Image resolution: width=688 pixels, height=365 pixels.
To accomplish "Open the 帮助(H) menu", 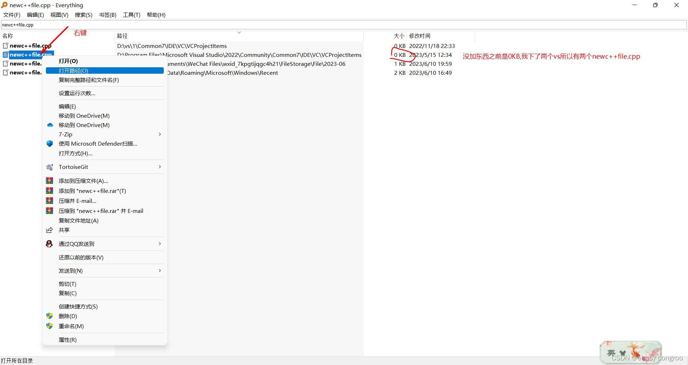I will [156, 15].
